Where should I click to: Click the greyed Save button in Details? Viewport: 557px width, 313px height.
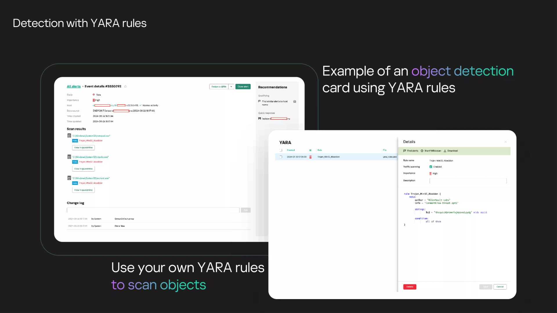(486, 287)
